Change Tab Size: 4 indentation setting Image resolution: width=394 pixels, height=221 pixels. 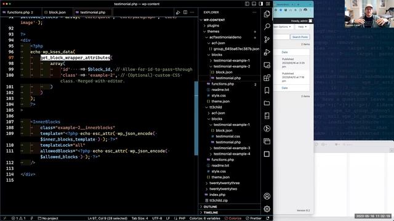click(x=140, y=219)
